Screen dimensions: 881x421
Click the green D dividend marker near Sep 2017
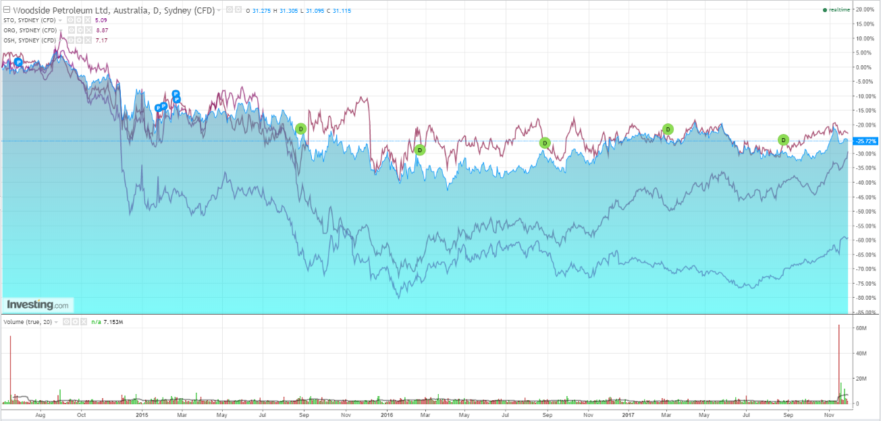[783, 139]
